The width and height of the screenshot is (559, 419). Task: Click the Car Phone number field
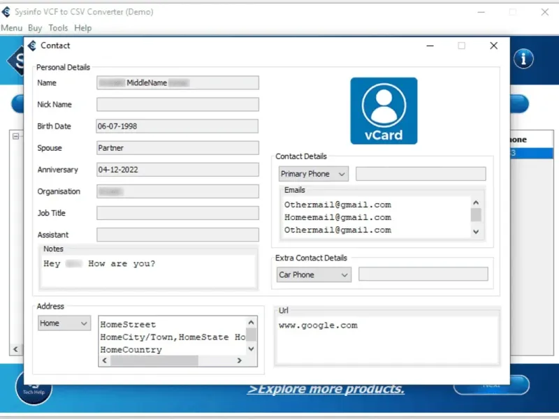coord(423,274)
